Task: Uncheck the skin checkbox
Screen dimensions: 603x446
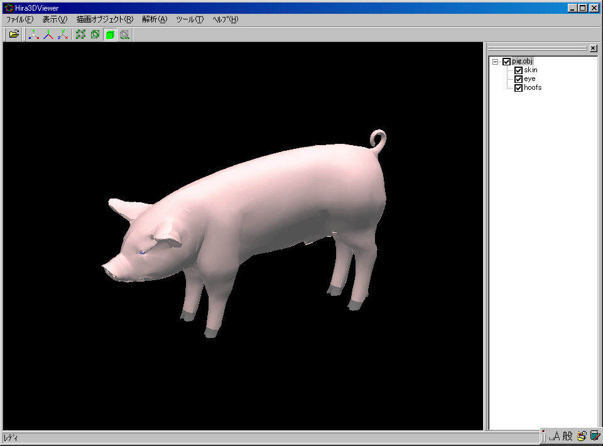Action: coord(518,70)
